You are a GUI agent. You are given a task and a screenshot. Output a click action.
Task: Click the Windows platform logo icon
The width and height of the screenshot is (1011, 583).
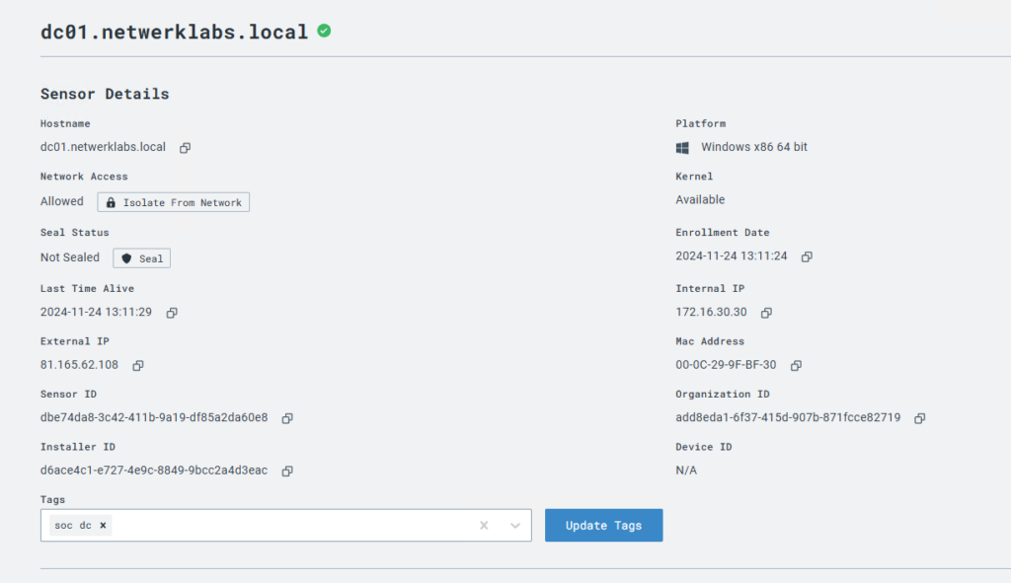tap(682, 148)
